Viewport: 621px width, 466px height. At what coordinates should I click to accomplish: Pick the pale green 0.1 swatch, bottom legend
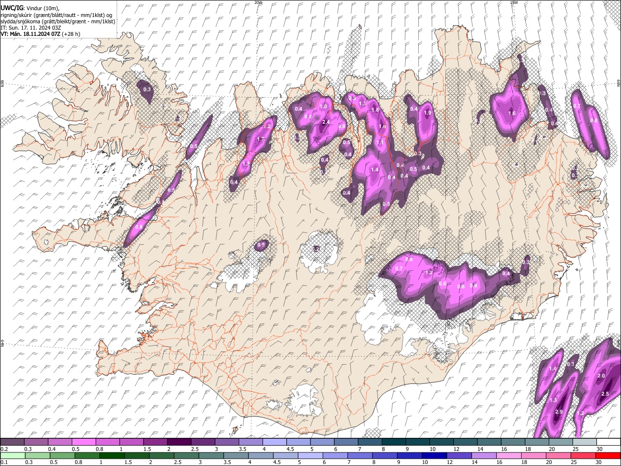[12, 455]
